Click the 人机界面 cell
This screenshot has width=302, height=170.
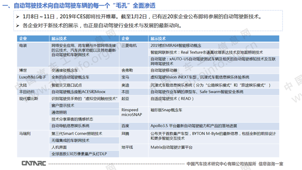[x=84, y=147]
